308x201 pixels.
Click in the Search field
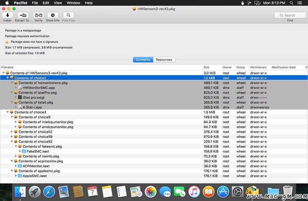click(x=290, y=15)
